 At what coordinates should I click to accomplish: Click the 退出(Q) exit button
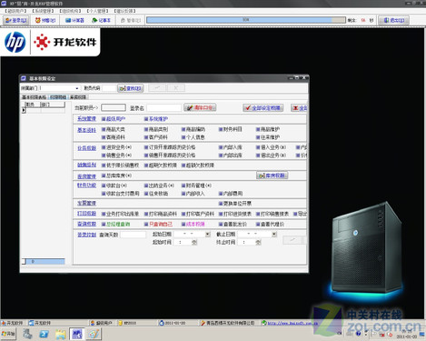pyautogui.click(x=394, y=20)
